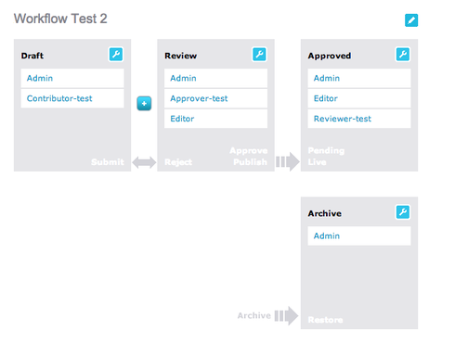Select Admin role in Draft step

click(72, 78)
